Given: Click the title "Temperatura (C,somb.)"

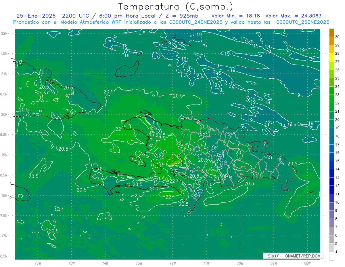Looking at the screenshot, I should 176,7.
